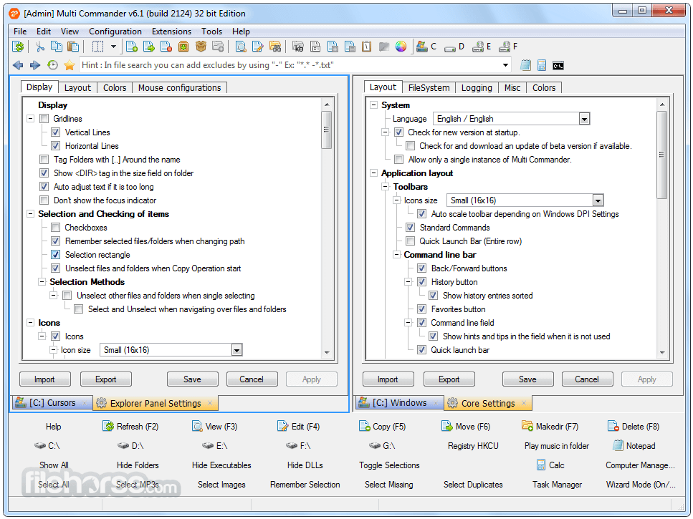Image resolution: width=693 pixels, height=519 pixels.
Task: Click Makedir (F7) button
Action: click(x=550, y=427)
